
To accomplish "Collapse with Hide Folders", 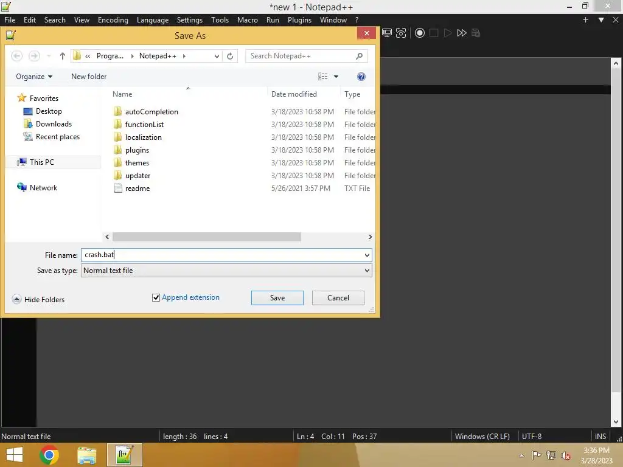I will coord(38,299).
